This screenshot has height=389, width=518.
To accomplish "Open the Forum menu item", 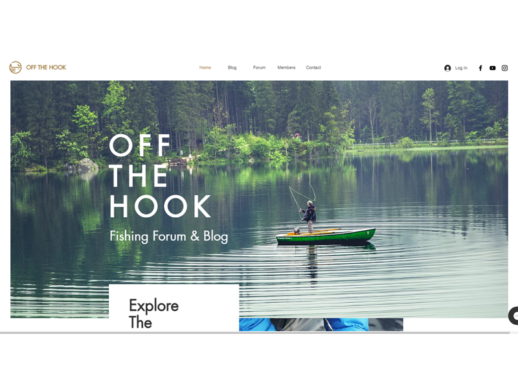I will tap(260, 67).
